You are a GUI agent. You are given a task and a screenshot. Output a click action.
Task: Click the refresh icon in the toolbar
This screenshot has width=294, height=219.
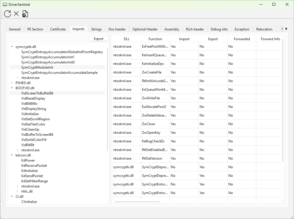coord(7,13)
